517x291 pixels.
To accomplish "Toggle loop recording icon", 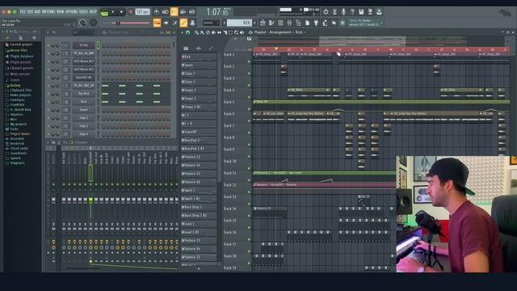I will (192, 12).
